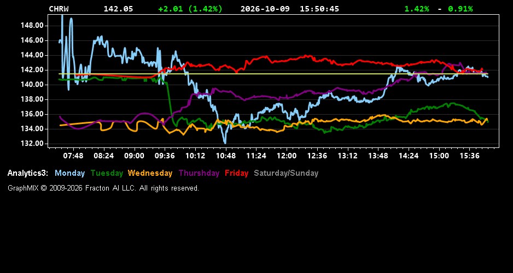Click the 10:12 time axis label
513x273 pixels.
click(x=195, y=156)
